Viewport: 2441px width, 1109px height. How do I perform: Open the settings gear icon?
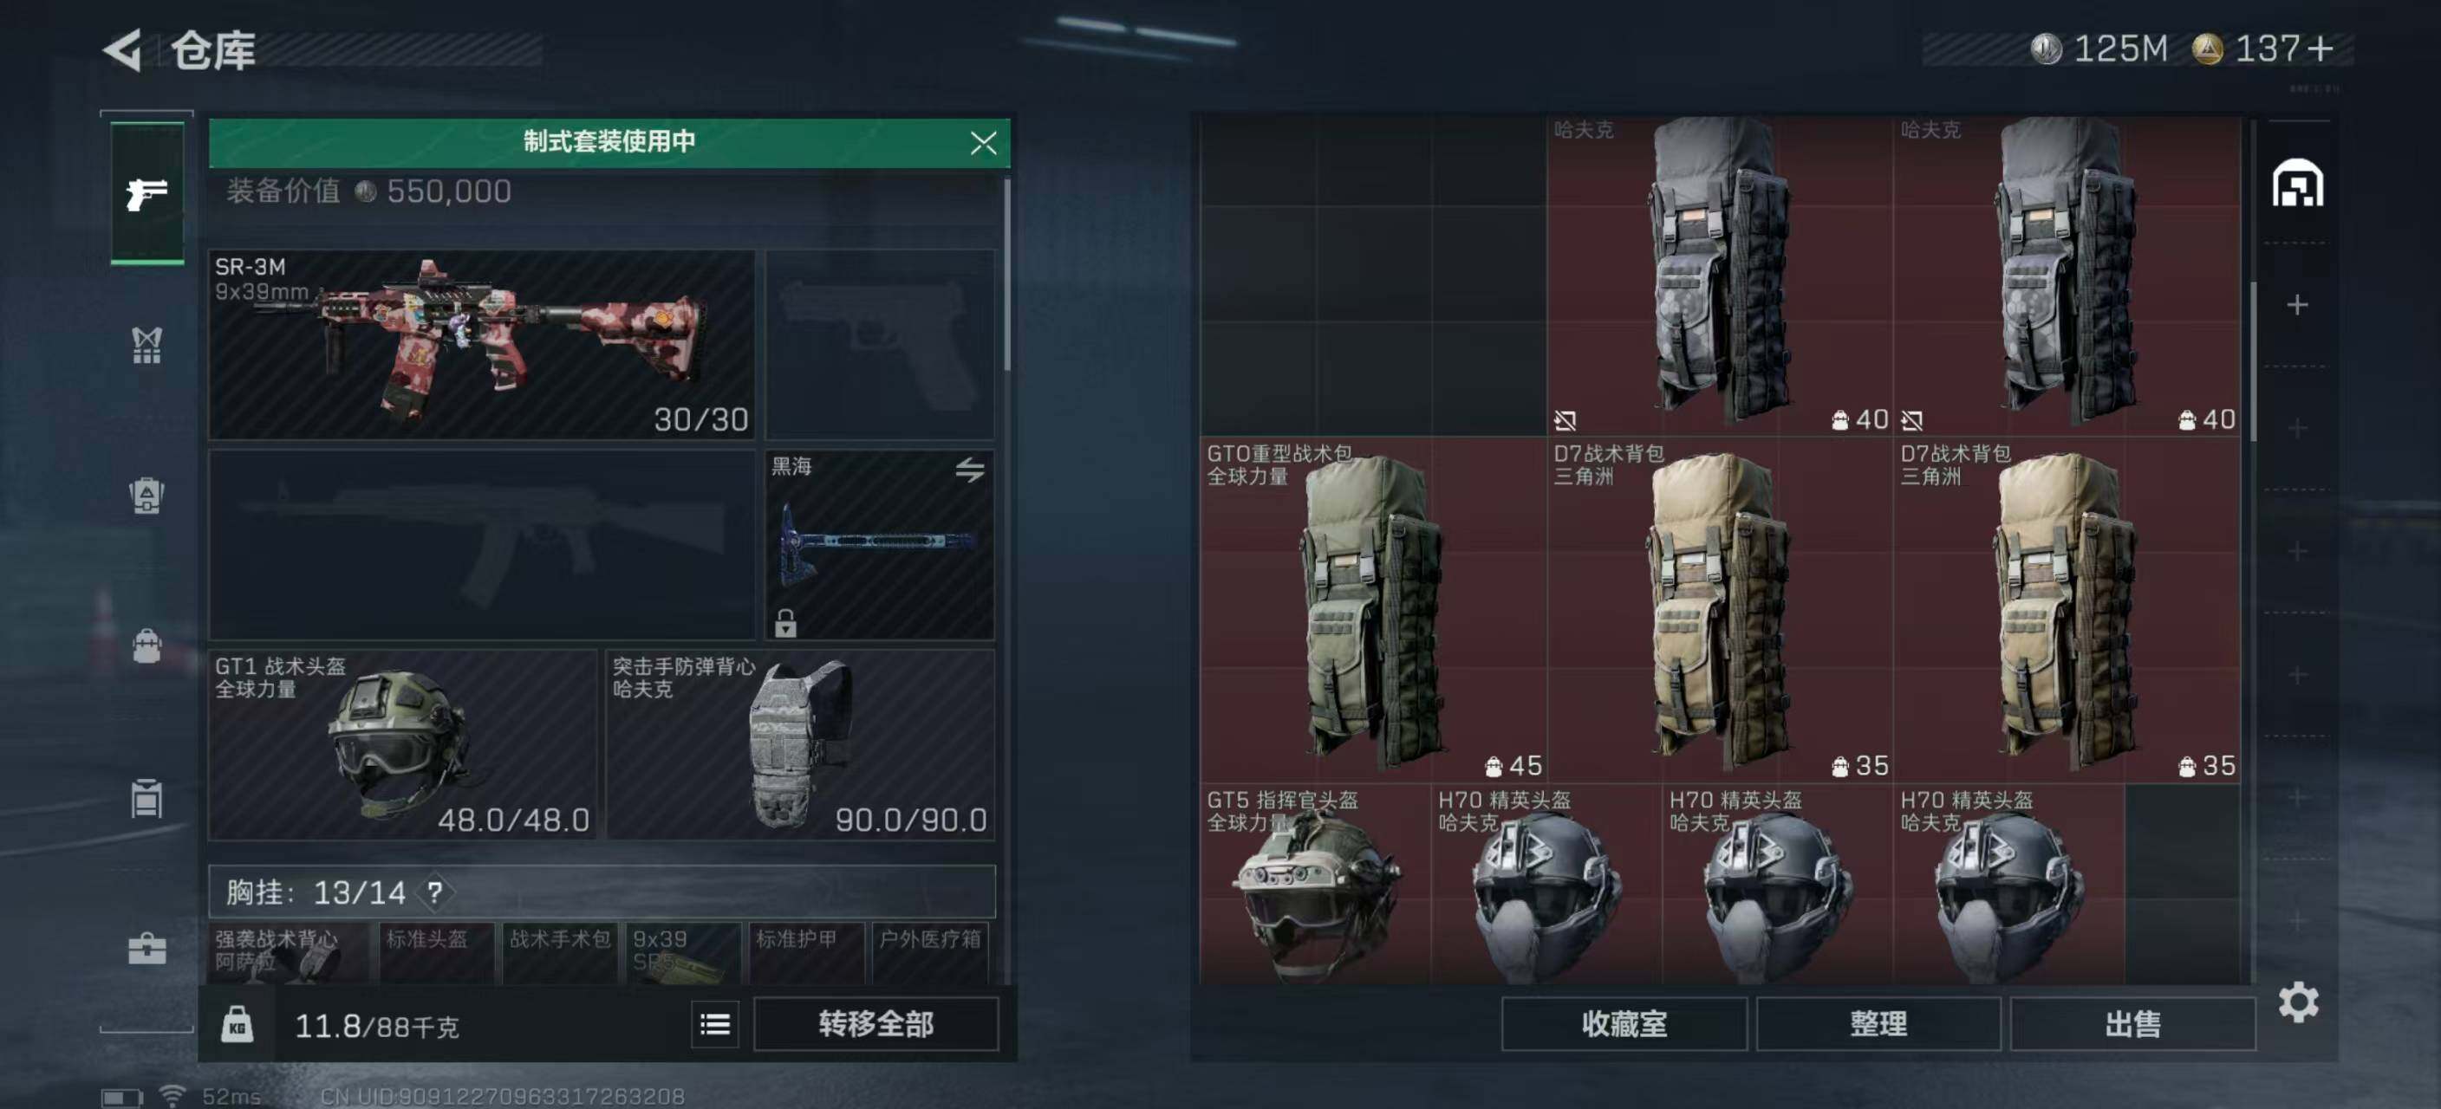(2298, 1002)
